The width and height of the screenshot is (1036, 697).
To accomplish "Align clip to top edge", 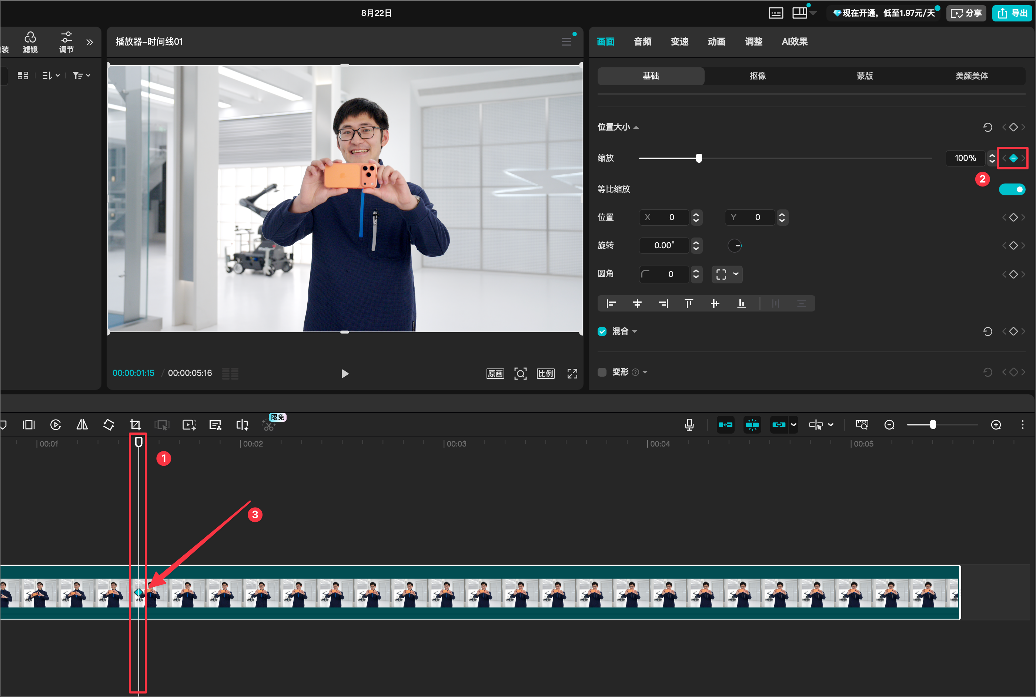I will (x=689, y=304).
